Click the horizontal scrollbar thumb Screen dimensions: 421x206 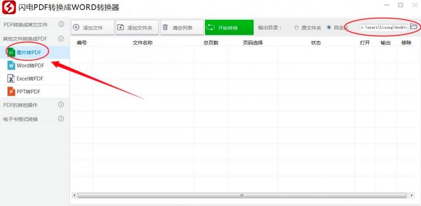(242, 195)
